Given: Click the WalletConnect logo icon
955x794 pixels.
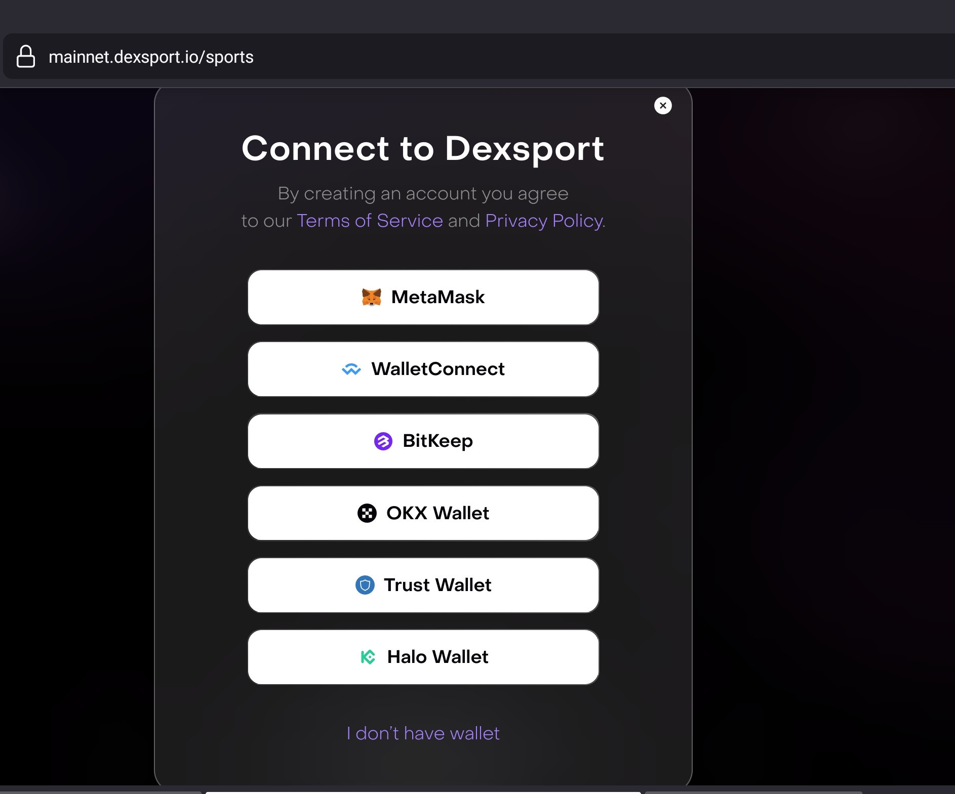Looking at the screenshot, I should [351, 369].
